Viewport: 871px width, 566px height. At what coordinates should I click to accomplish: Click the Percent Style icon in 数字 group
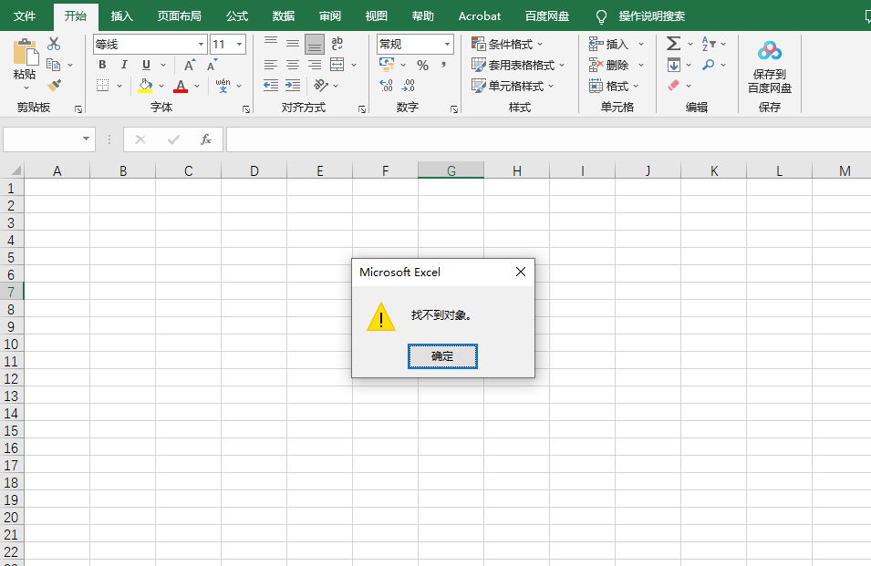(422, 64)
